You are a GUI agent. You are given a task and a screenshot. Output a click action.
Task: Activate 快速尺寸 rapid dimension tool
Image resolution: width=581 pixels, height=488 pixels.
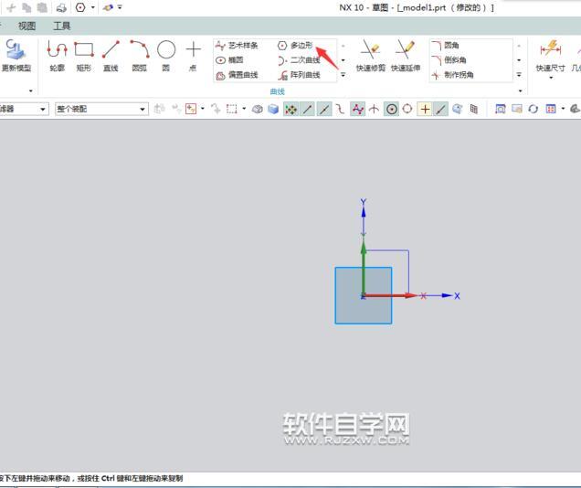(x=551, y=56)
